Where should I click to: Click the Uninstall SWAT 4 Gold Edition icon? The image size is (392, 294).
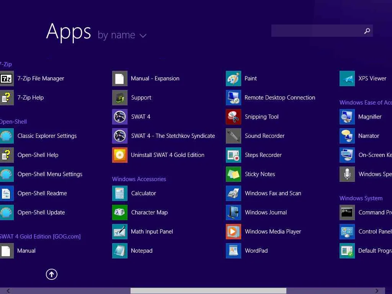pos(120,155)
